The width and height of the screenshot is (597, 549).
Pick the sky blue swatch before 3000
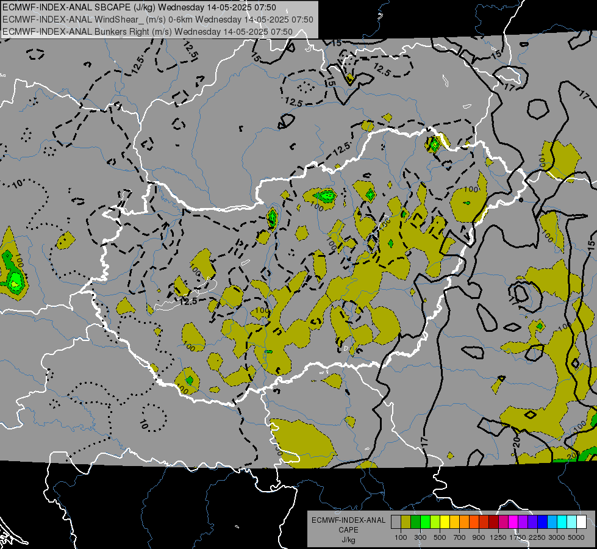552,522
